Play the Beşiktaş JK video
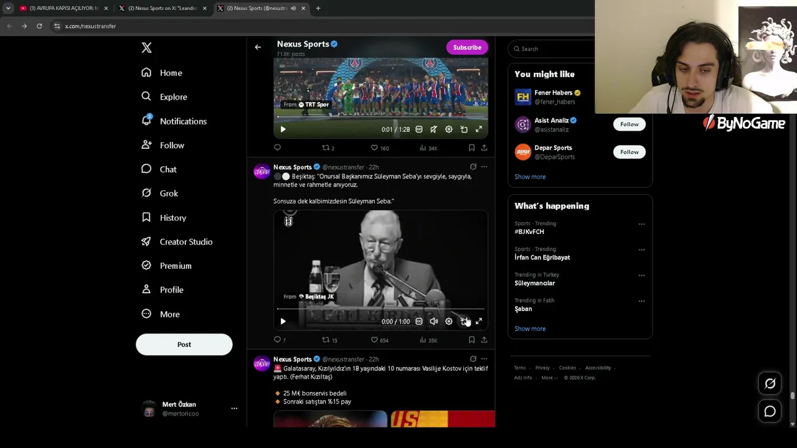The width and height of the screenshot is (797, 448). (x=283, y=322)
